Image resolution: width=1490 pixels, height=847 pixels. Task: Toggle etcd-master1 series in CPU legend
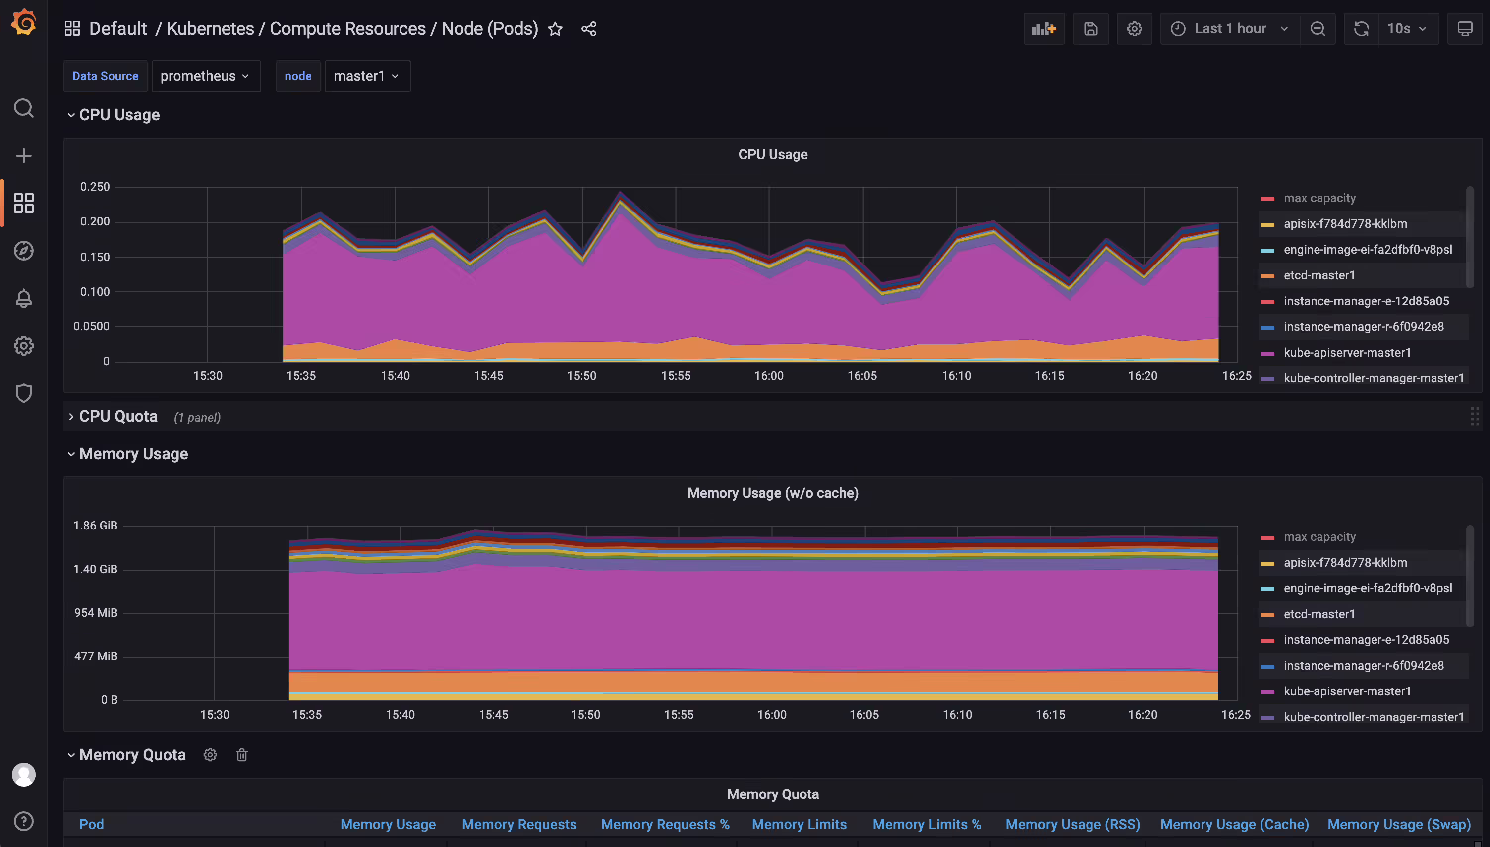pos(1319,275)
